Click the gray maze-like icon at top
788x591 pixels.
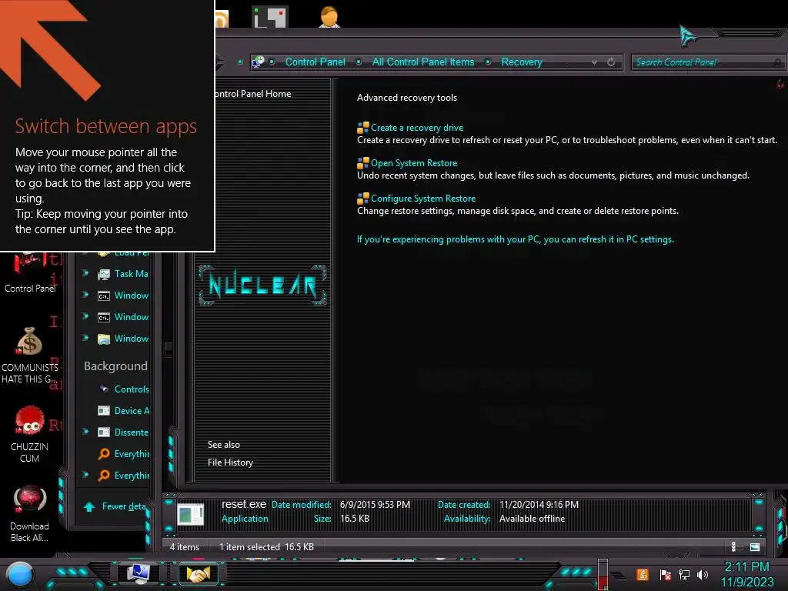(x=270, y=17)
